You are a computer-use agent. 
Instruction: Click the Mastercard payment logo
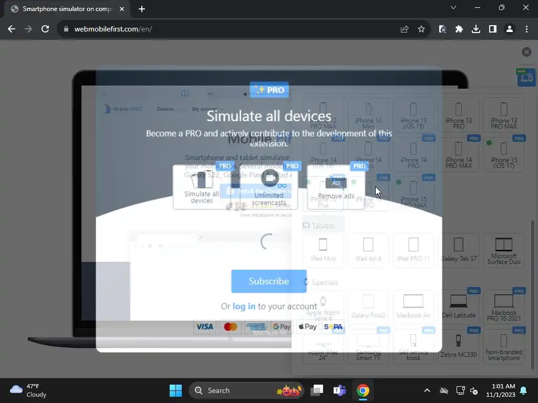click(x=230, y=327)
